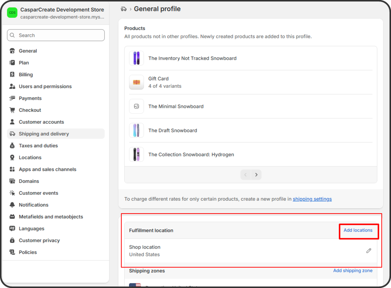
Task: Open Apps and sales channels settings
Action: [47, 169]
